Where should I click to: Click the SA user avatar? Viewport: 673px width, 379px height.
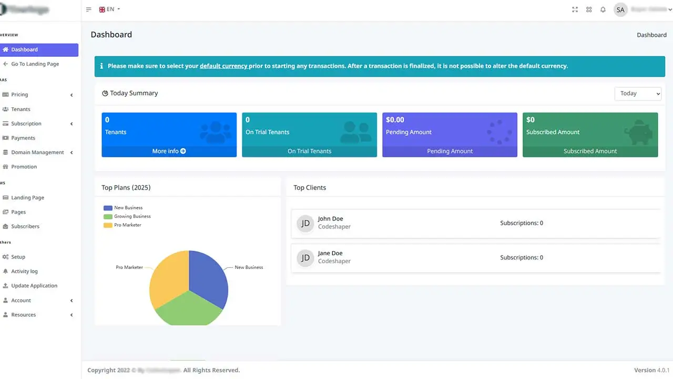(x=620, y=9)
